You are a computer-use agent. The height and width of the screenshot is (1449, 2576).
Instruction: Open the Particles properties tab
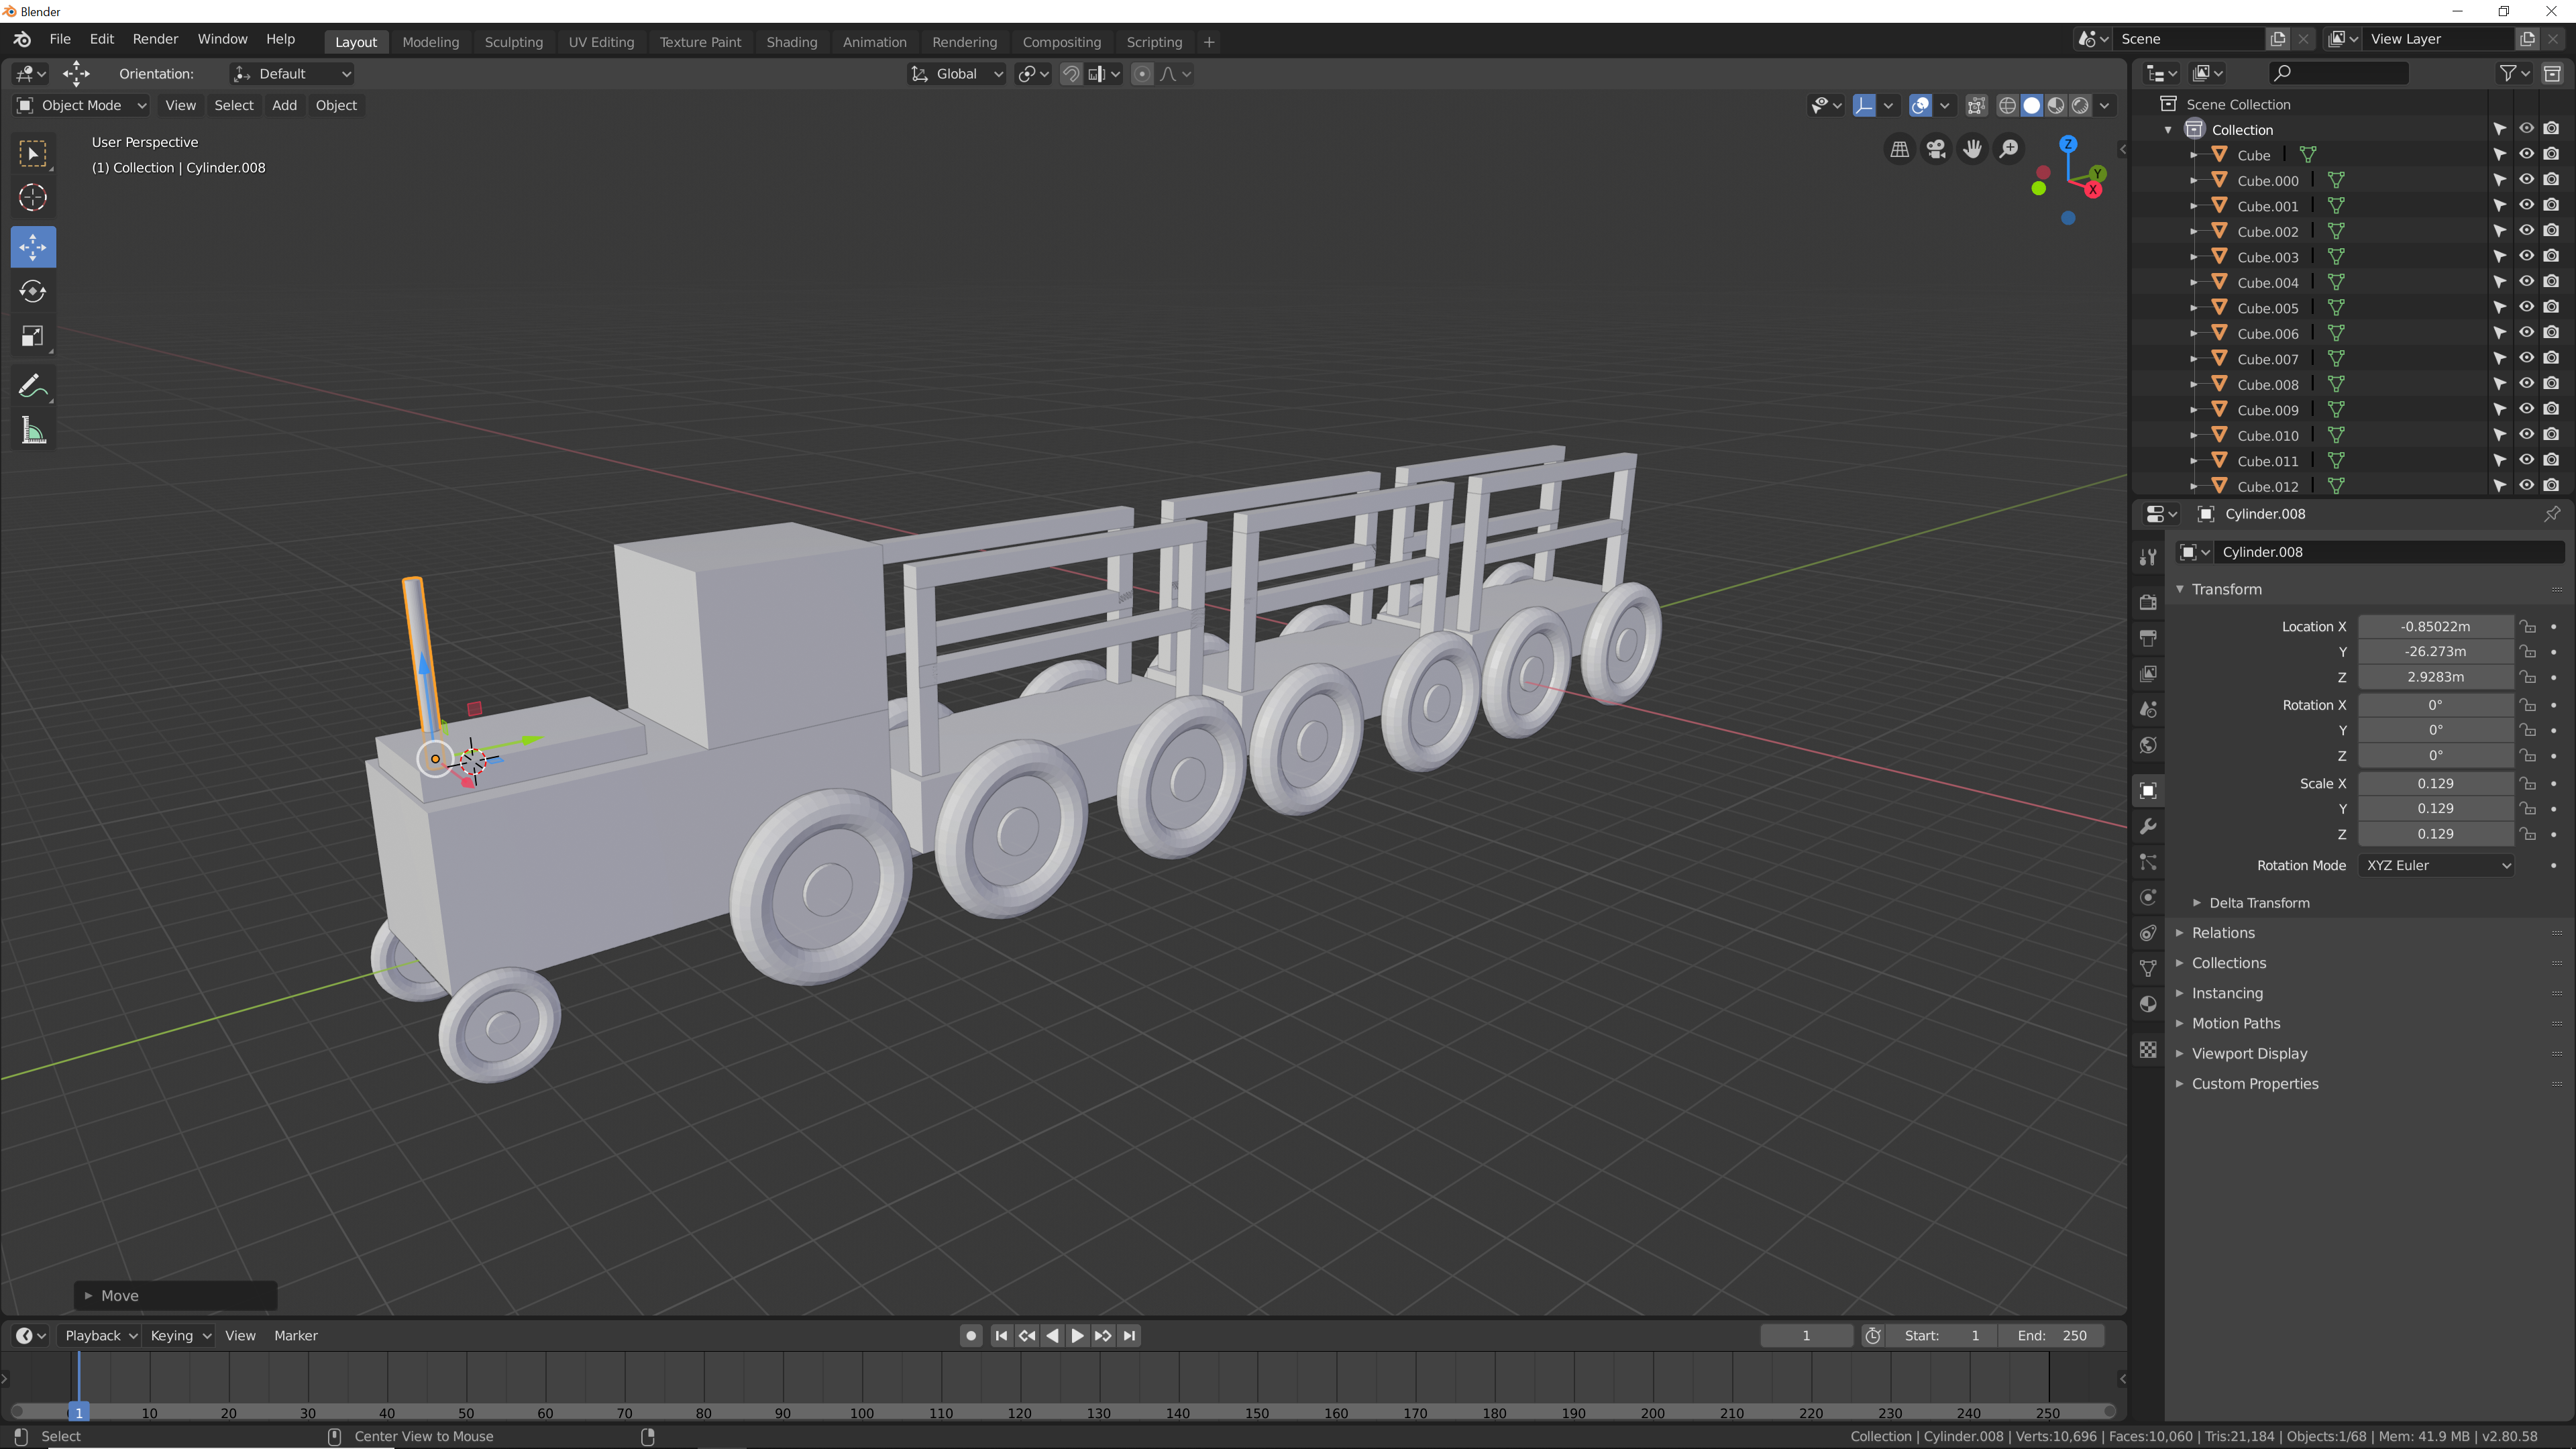click(2148, 862)
